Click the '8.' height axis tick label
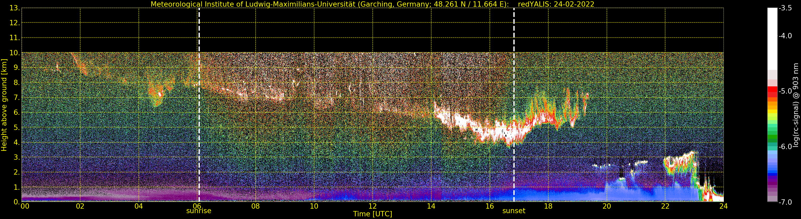This screenshot has width=801, height=219. click(16, 83)
